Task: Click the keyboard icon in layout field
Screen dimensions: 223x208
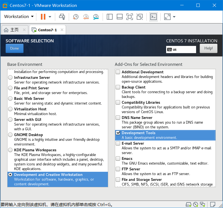Action: pyautogui.click(x=169, y=50)
